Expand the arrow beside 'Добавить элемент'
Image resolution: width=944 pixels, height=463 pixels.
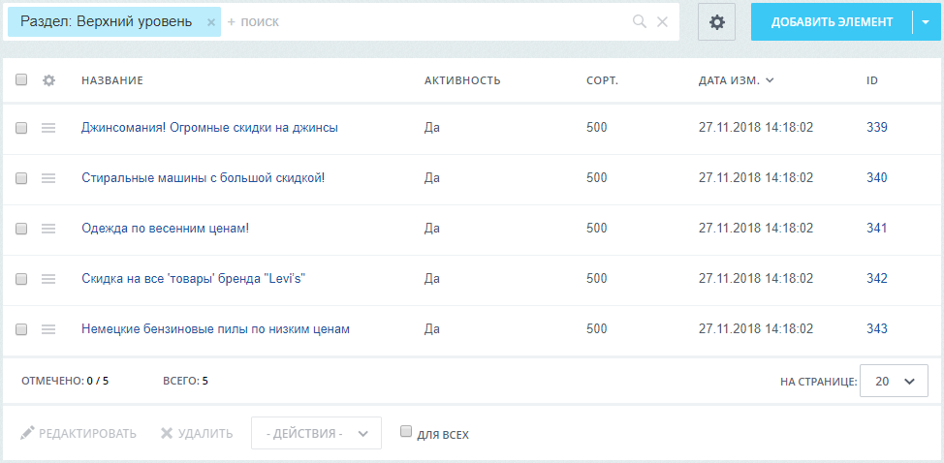[926, 22]
